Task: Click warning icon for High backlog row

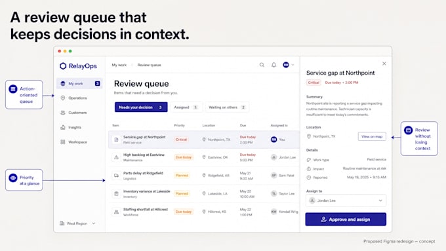Action: [116, 157]
